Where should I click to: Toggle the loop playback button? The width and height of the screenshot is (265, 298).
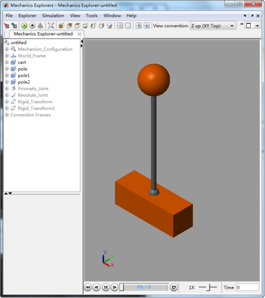coord(174,287)
